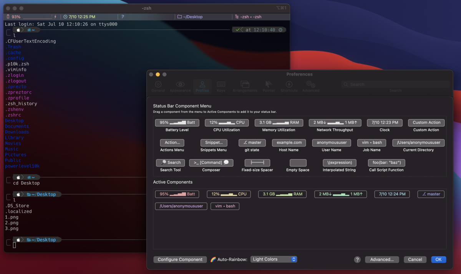This screenshot has width=461, height=274.
Task: Click battery 93% in terminal status bar
Action: click(x=32, y=17)
